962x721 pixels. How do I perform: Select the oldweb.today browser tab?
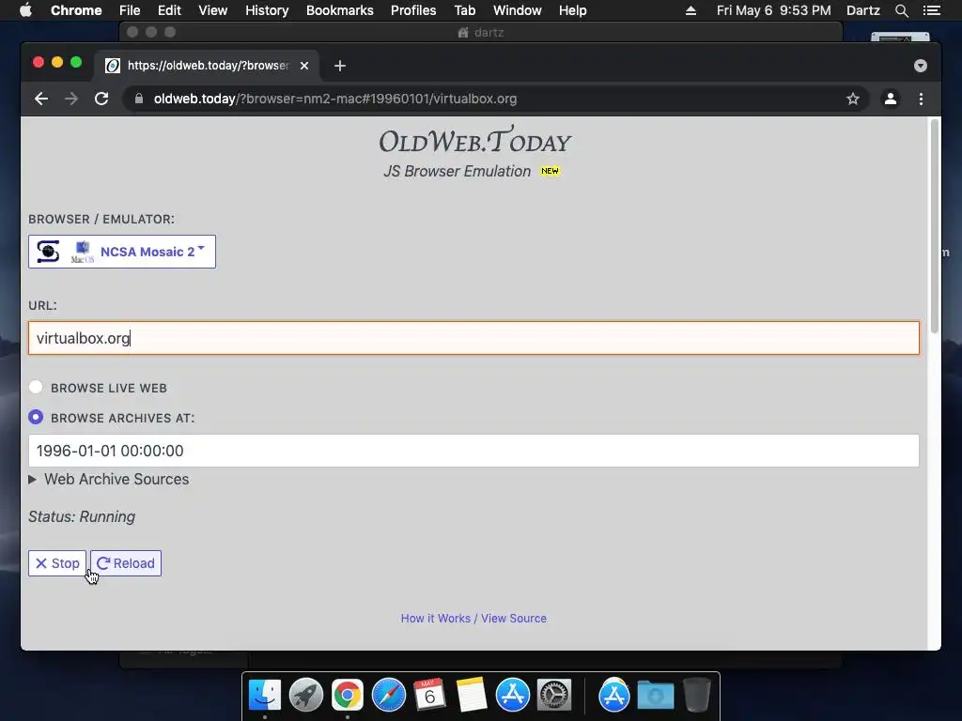pos(206,66)
